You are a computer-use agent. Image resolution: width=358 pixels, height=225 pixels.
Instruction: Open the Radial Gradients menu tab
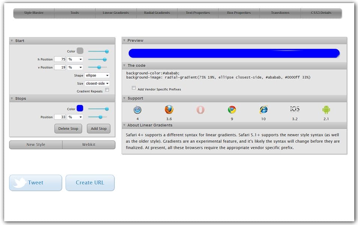tap(157, 13)
